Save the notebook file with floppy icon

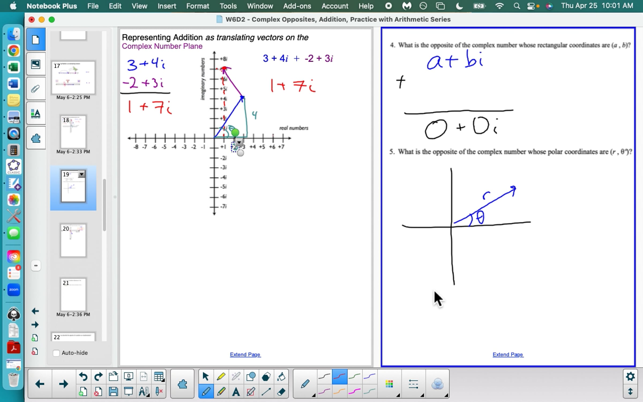tap(113, 392)
